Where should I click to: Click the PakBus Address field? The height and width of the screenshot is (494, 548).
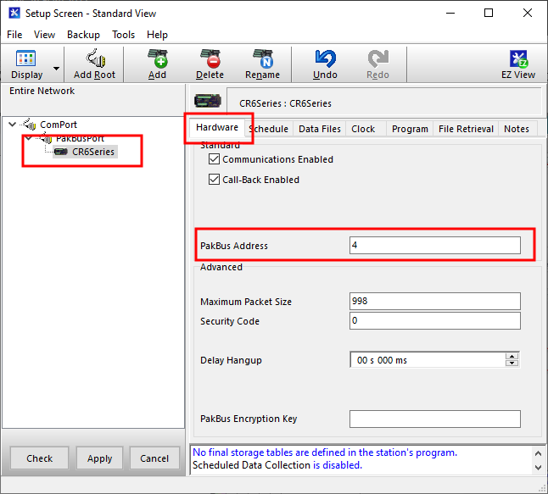tap(435, 246)
